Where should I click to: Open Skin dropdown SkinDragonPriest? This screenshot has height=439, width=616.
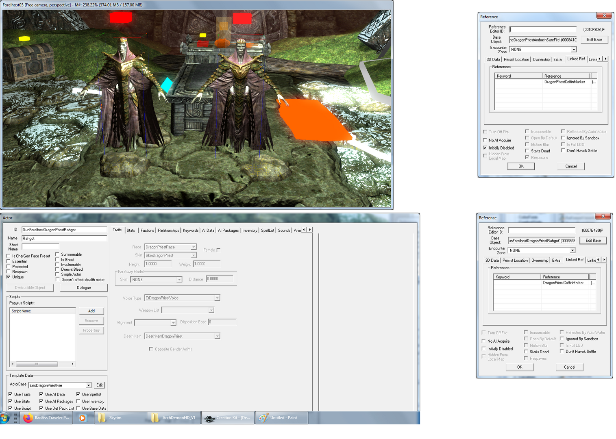pyautogui.click(x=194, y=255)
